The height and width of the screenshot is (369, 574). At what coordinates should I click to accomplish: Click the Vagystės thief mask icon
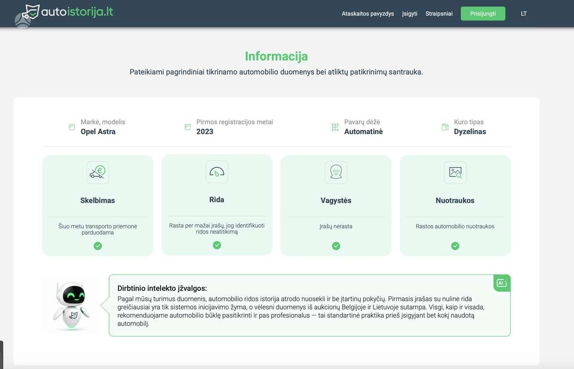coord(336,172)
